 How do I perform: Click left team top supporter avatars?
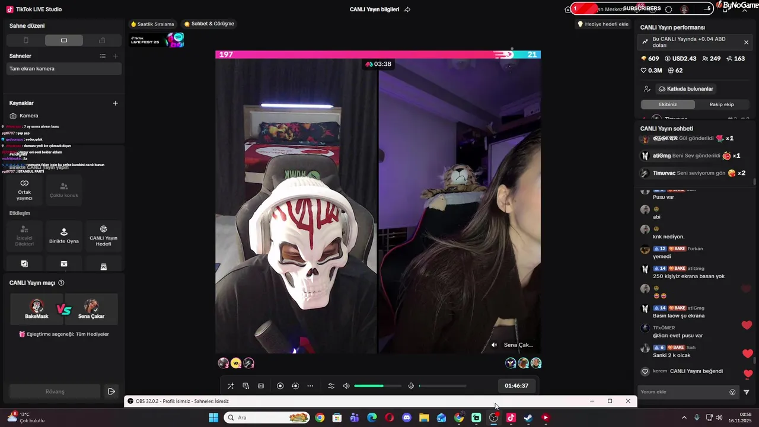click(236, 363)
